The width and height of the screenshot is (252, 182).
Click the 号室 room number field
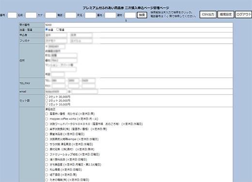(58, 74)
